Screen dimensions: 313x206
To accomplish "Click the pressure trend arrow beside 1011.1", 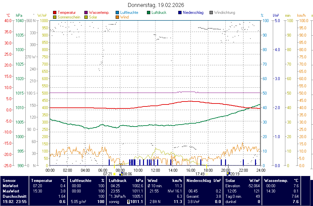I will 129,202.
